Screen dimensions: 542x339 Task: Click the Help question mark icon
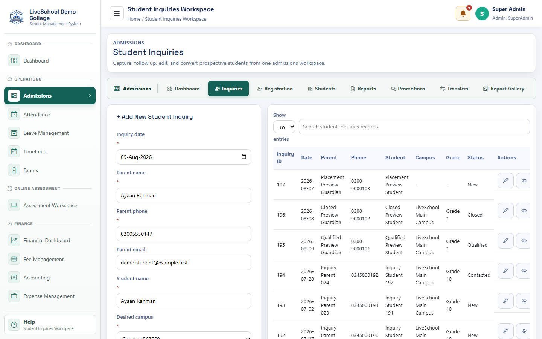click(x=14, y=325)
